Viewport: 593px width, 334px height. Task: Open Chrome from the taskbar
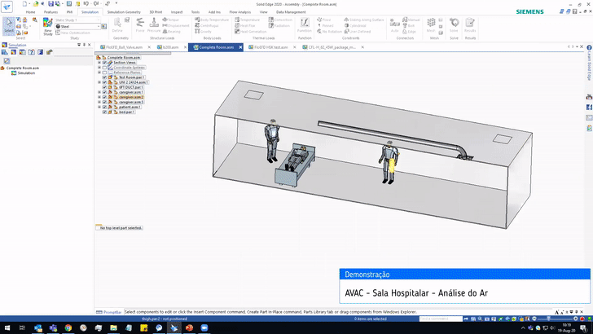click(x=68, y=328)
